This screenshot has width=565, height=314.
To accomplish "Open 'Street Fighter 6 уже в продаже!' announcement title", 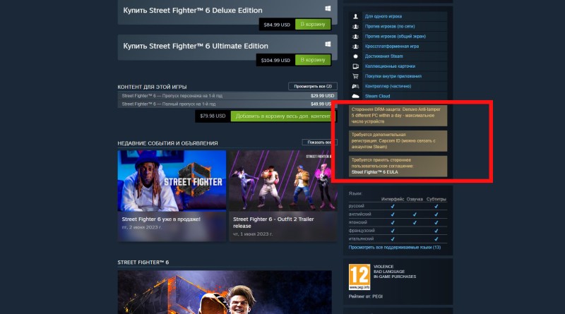I will pos(161,219).
